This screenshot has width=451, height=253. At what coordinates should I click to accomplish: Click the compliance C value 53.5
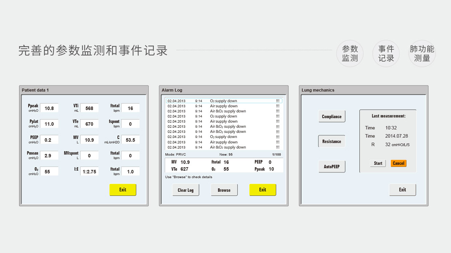130,140
